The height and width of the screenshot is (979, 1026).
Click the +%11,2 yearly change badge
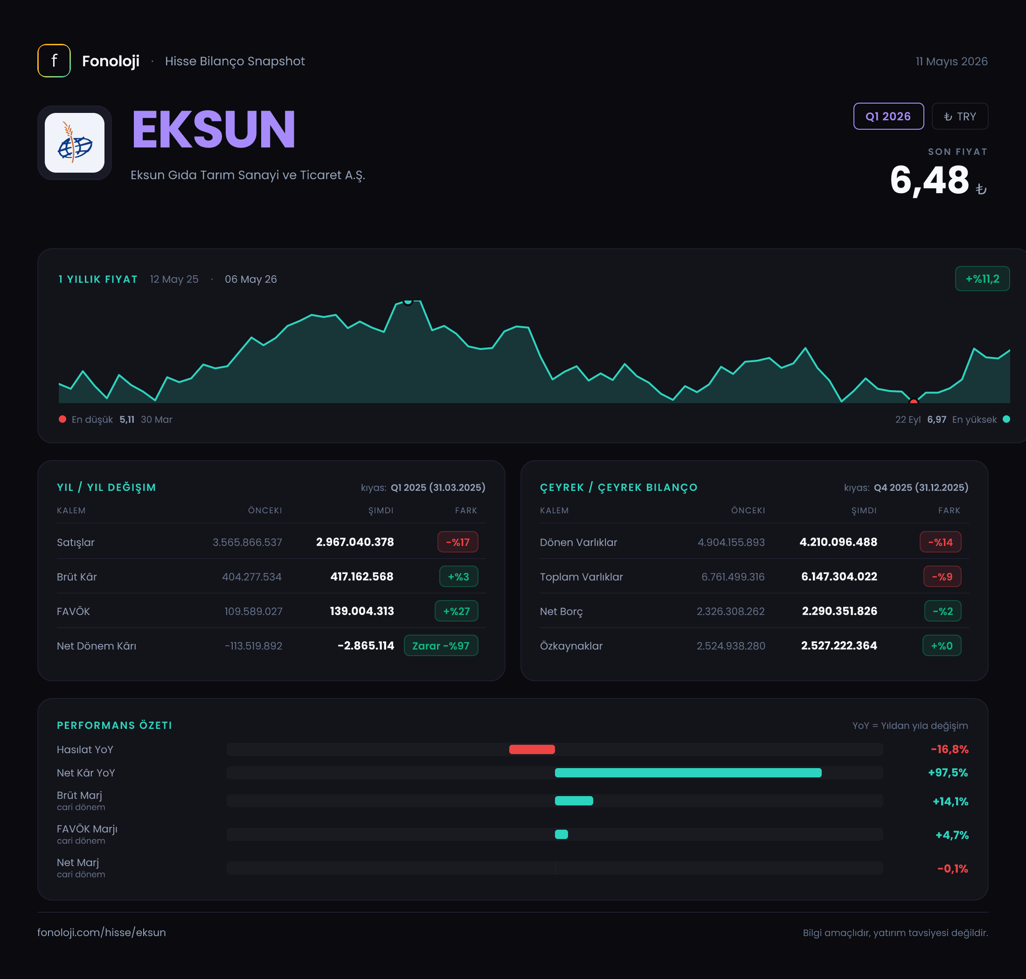tap(982, 279)
